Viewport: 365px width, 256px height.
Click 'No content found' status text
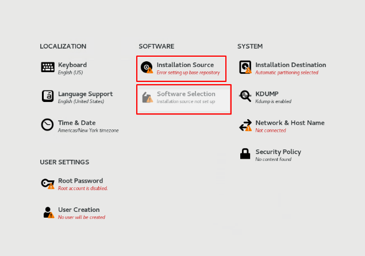273,159
